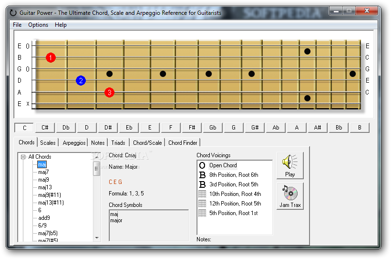Select root note F button

click(x=171, y=128)
